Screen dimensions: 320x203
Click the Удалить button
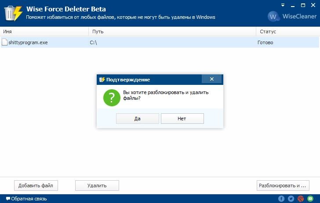(97, 185)
